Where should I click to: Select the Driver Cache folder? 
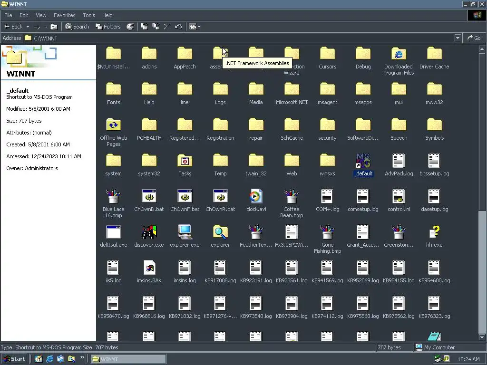(434, 58)
